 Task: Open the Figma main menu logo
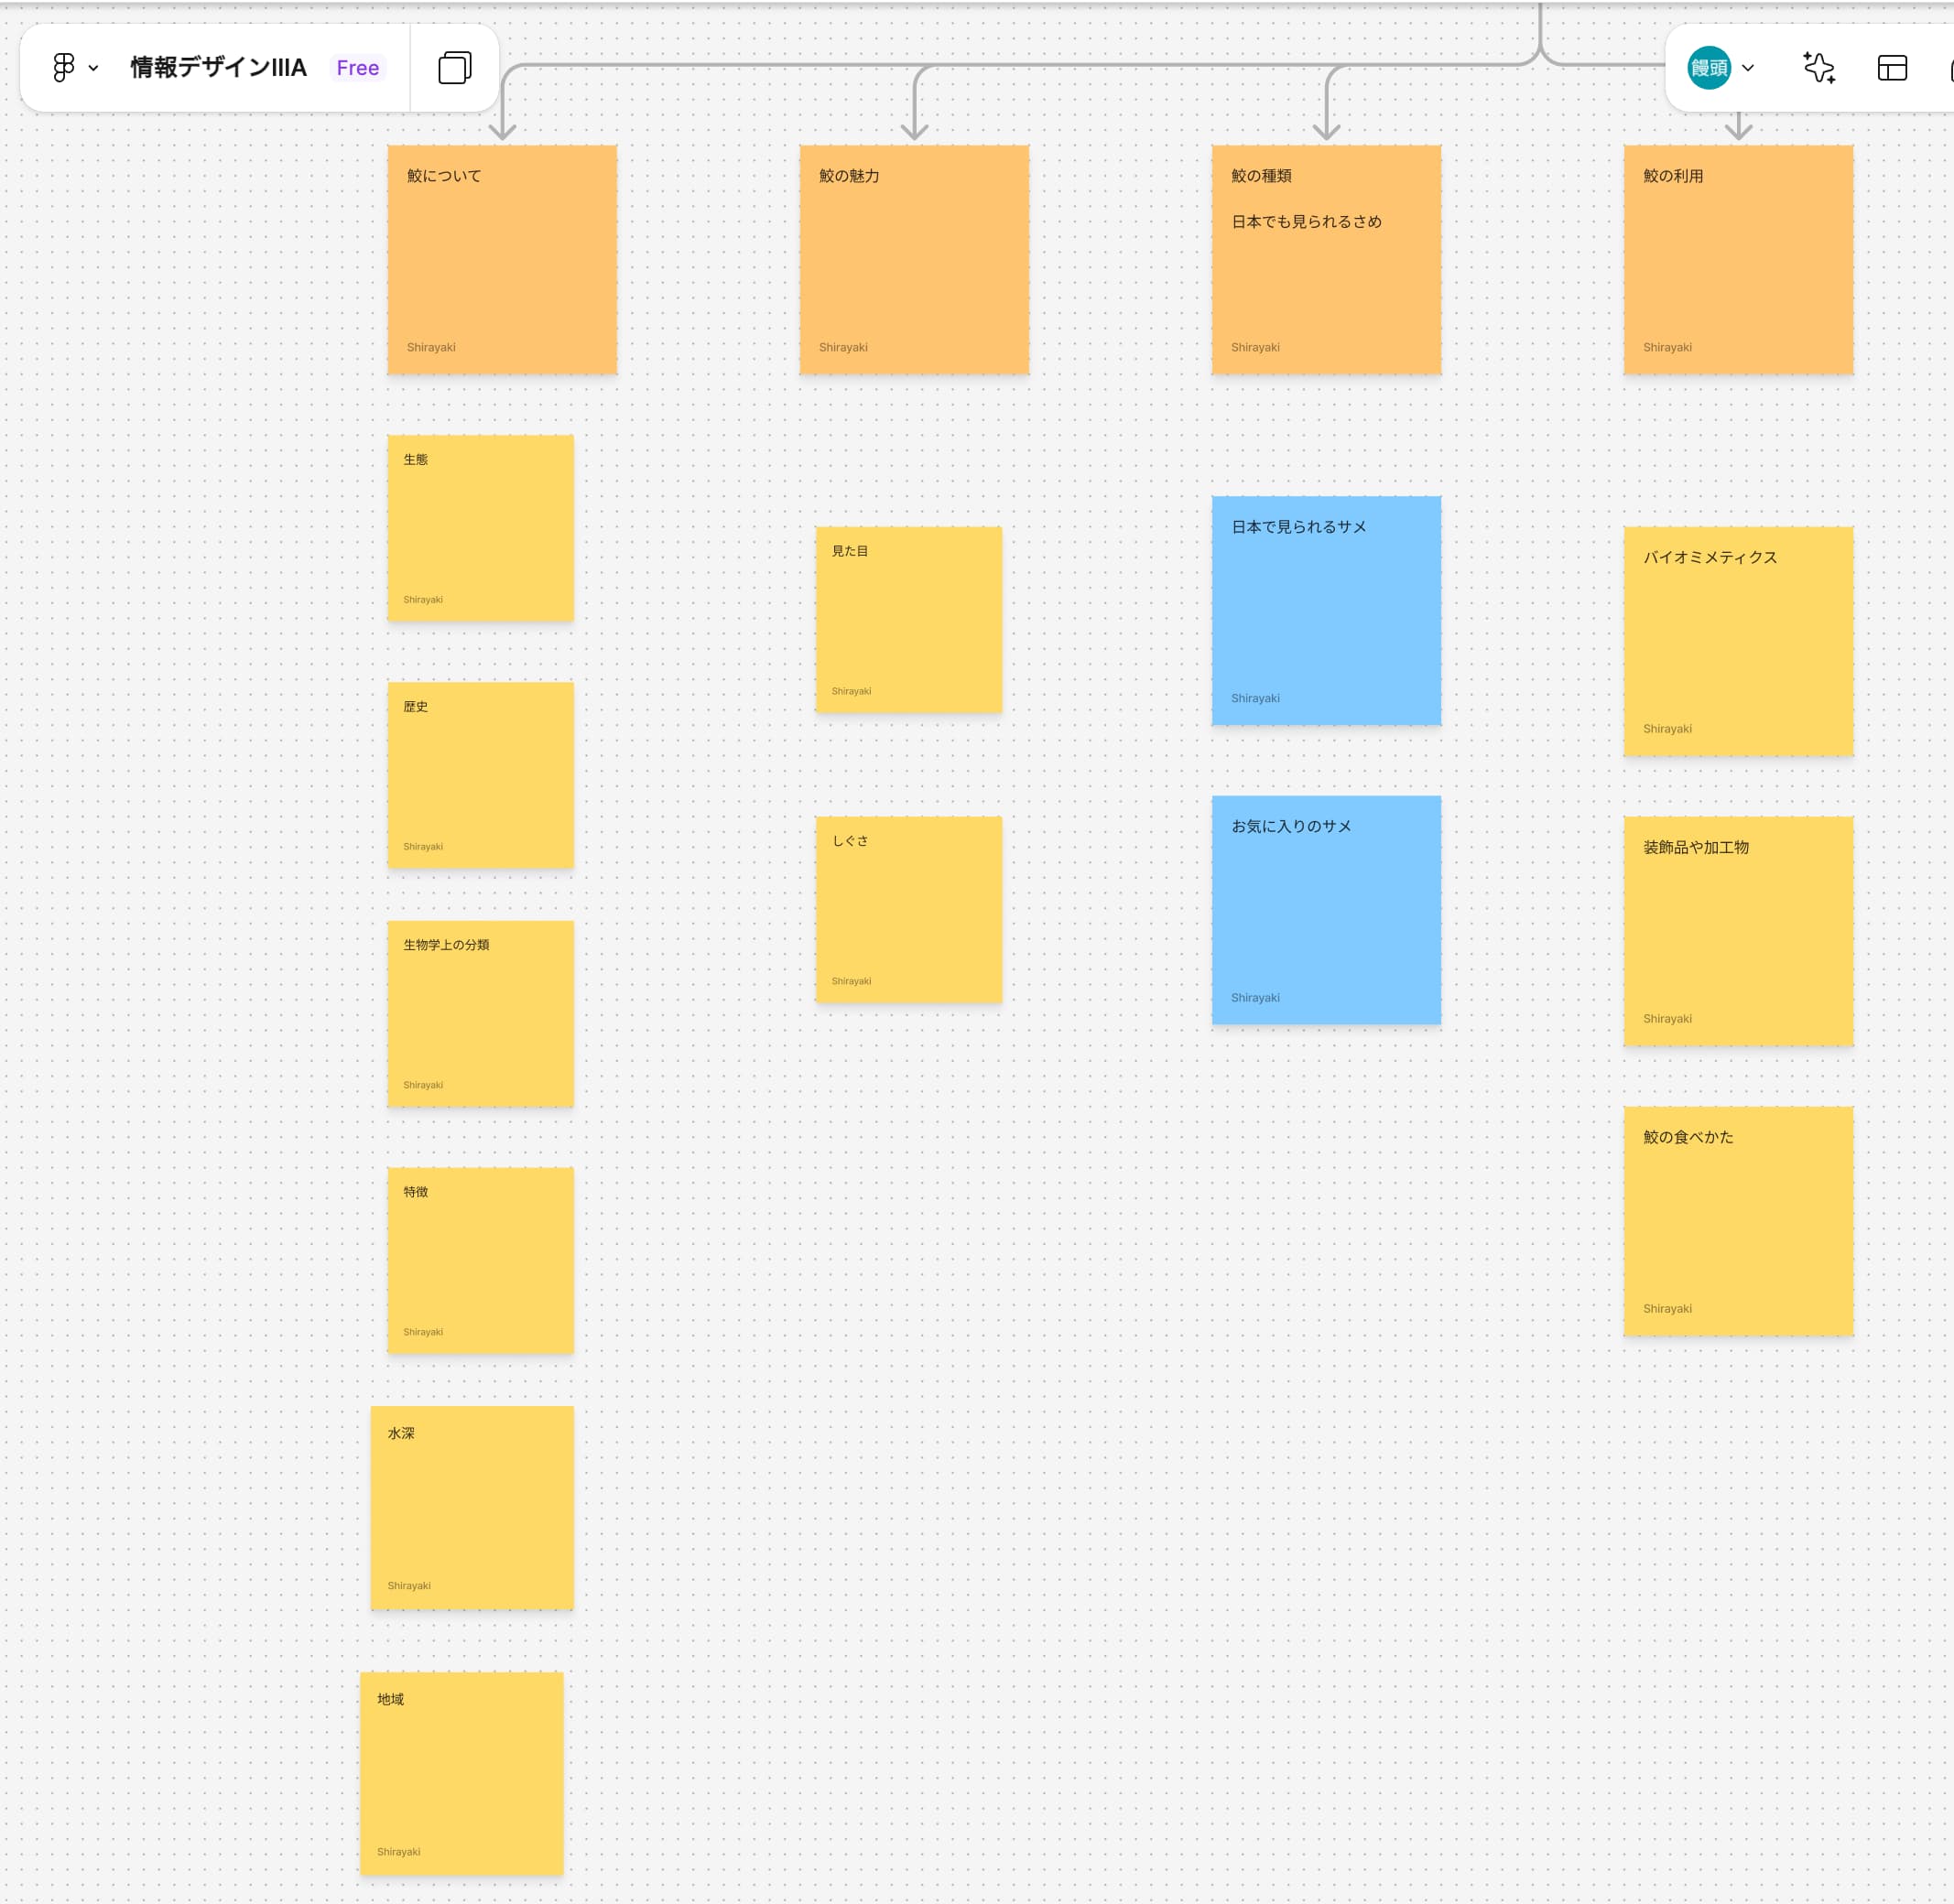(x=63, y=68)
